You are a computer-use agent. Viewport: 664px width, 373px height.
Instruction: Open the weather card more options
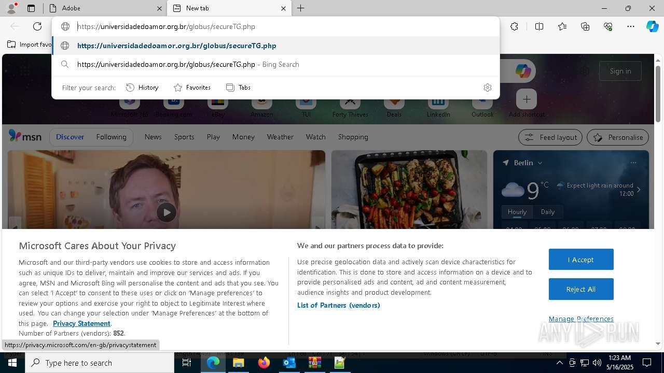point(633,163)
